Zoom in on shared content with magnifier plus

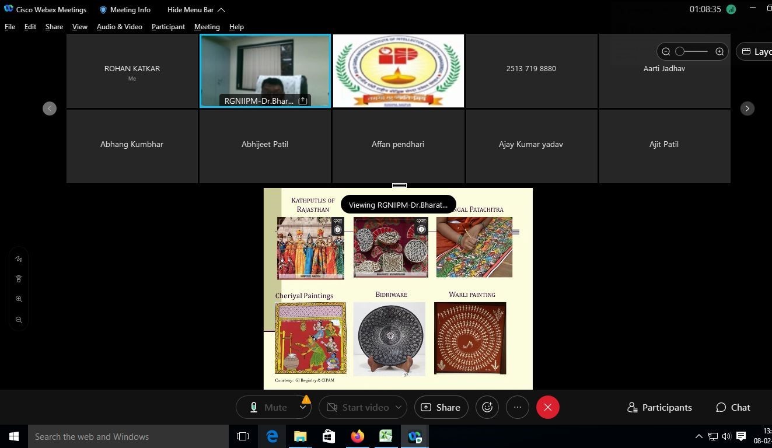pos(19,299)
